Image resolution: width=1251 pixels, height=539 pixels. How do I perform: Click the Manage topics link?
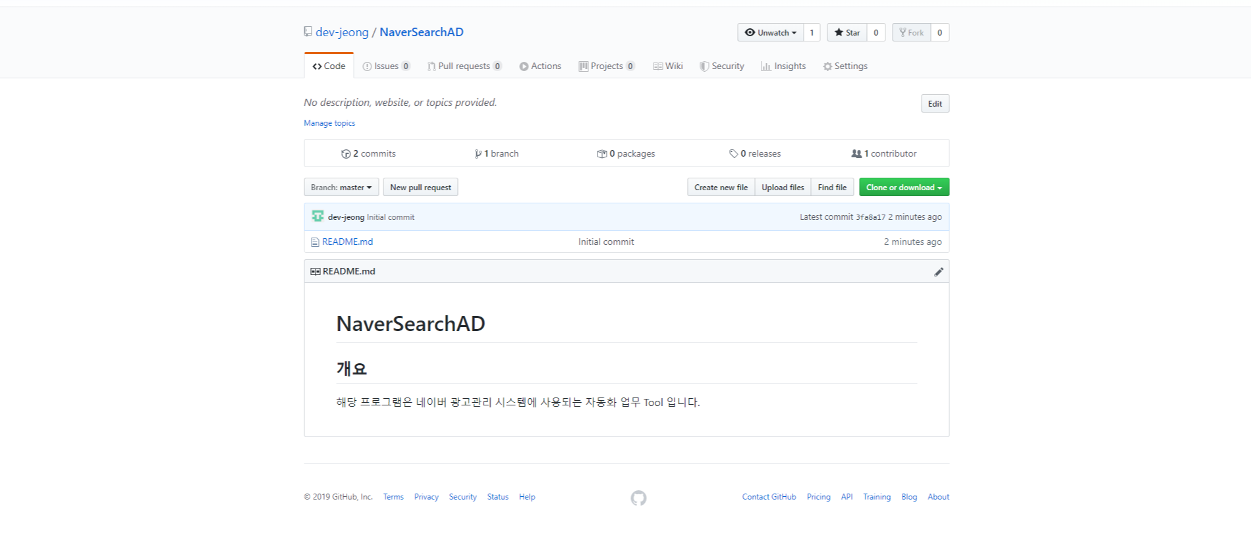point(329,123)
